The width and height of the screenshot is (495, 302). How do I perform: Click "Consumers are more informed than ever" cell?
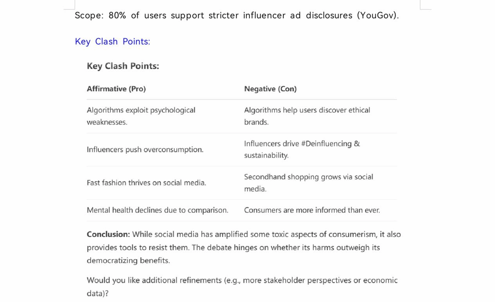[x=312, y=210]
